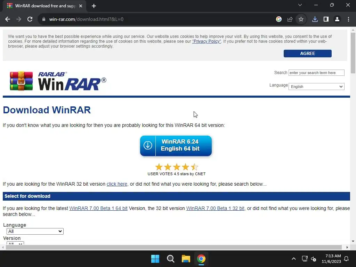Open the notifications bell icon
The image size is (356, 267).
pos(347,259)
